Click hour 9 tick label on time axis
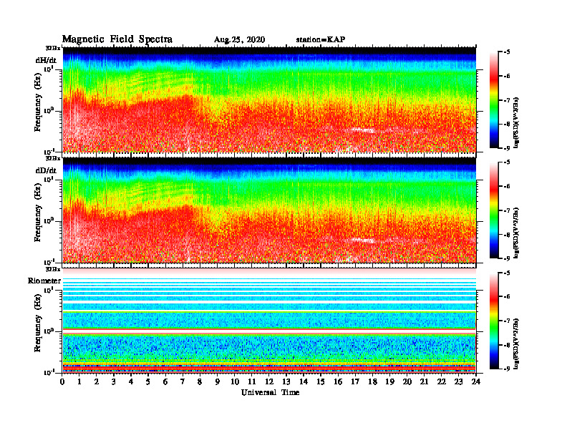 coord(217,381)
